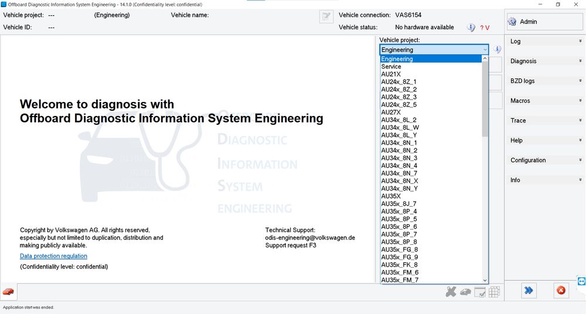Click the red car icon at bottom left
This screenshot has width=586, height=314.
[8, 291]
